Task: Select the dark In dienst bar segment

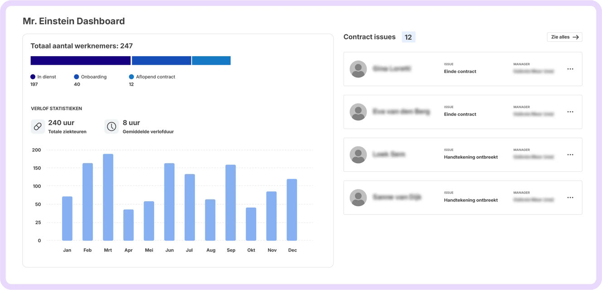Action: pos(81,60)
